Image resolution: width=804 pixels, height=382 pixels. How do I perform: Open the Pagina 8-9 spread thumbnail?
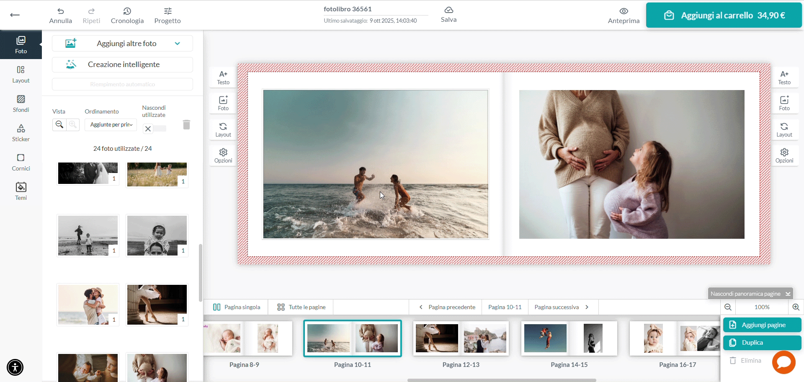point(248,338)
